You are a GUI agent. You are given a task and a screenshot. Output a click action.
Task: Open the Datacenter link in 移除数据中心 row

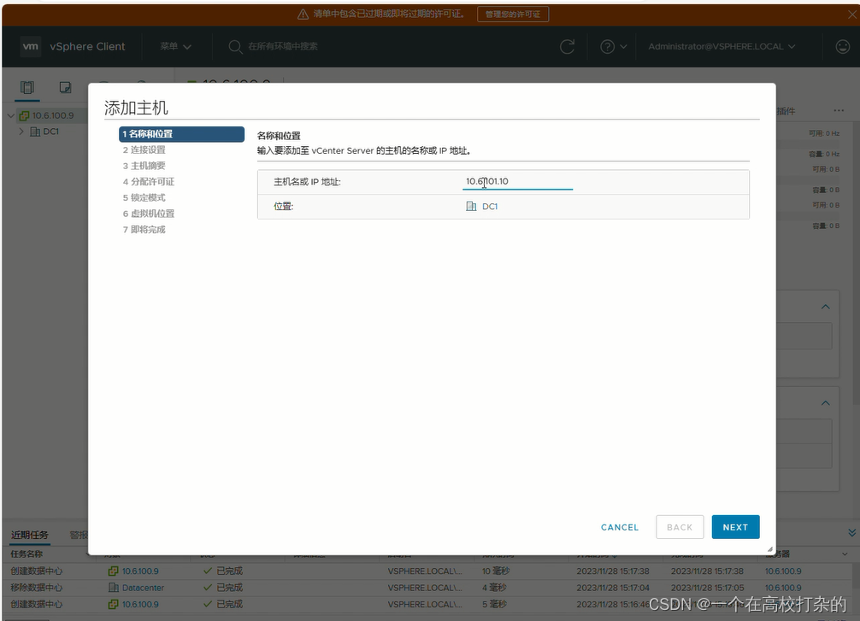click(x=143, y=588)
